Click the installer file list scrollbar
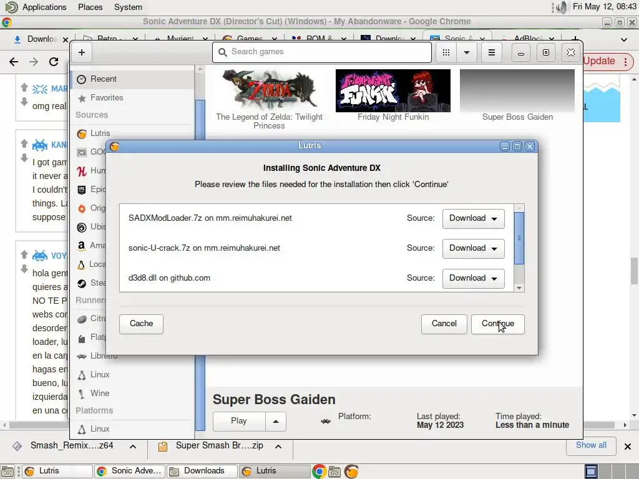This screenshot has height=479, width=639. click(519, 238)
